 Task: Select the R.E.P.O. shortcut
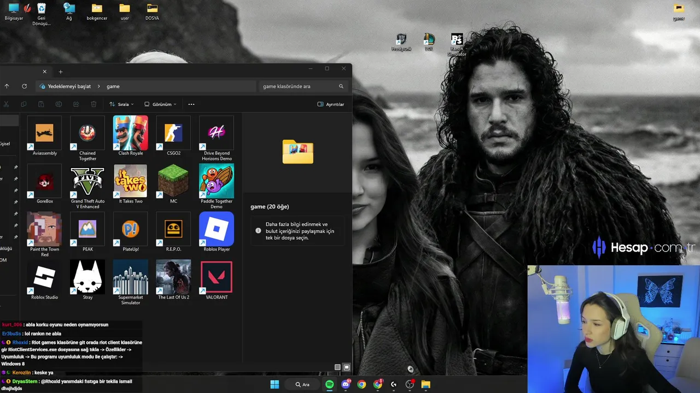[173, 232]
